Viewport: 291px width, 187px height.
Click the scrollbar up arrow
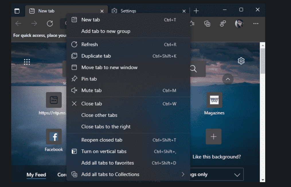tap(263, 45)
